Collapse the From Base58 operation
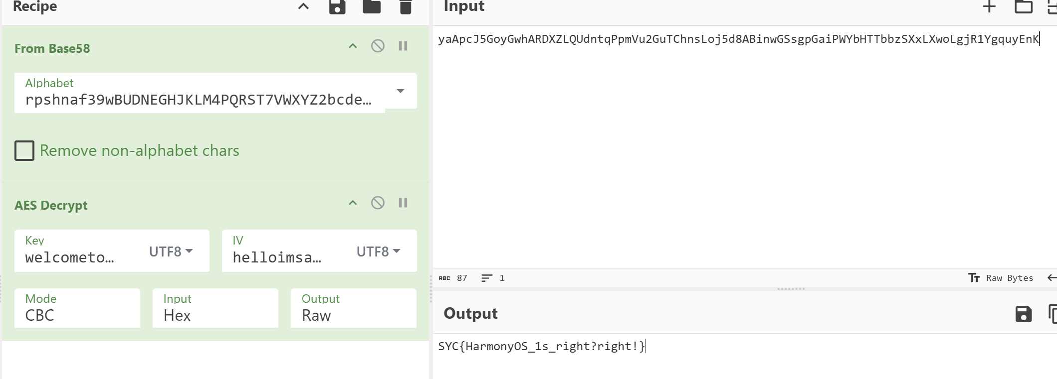The width and height of the screenshot is (1057, 379). (x=353, y=46)
